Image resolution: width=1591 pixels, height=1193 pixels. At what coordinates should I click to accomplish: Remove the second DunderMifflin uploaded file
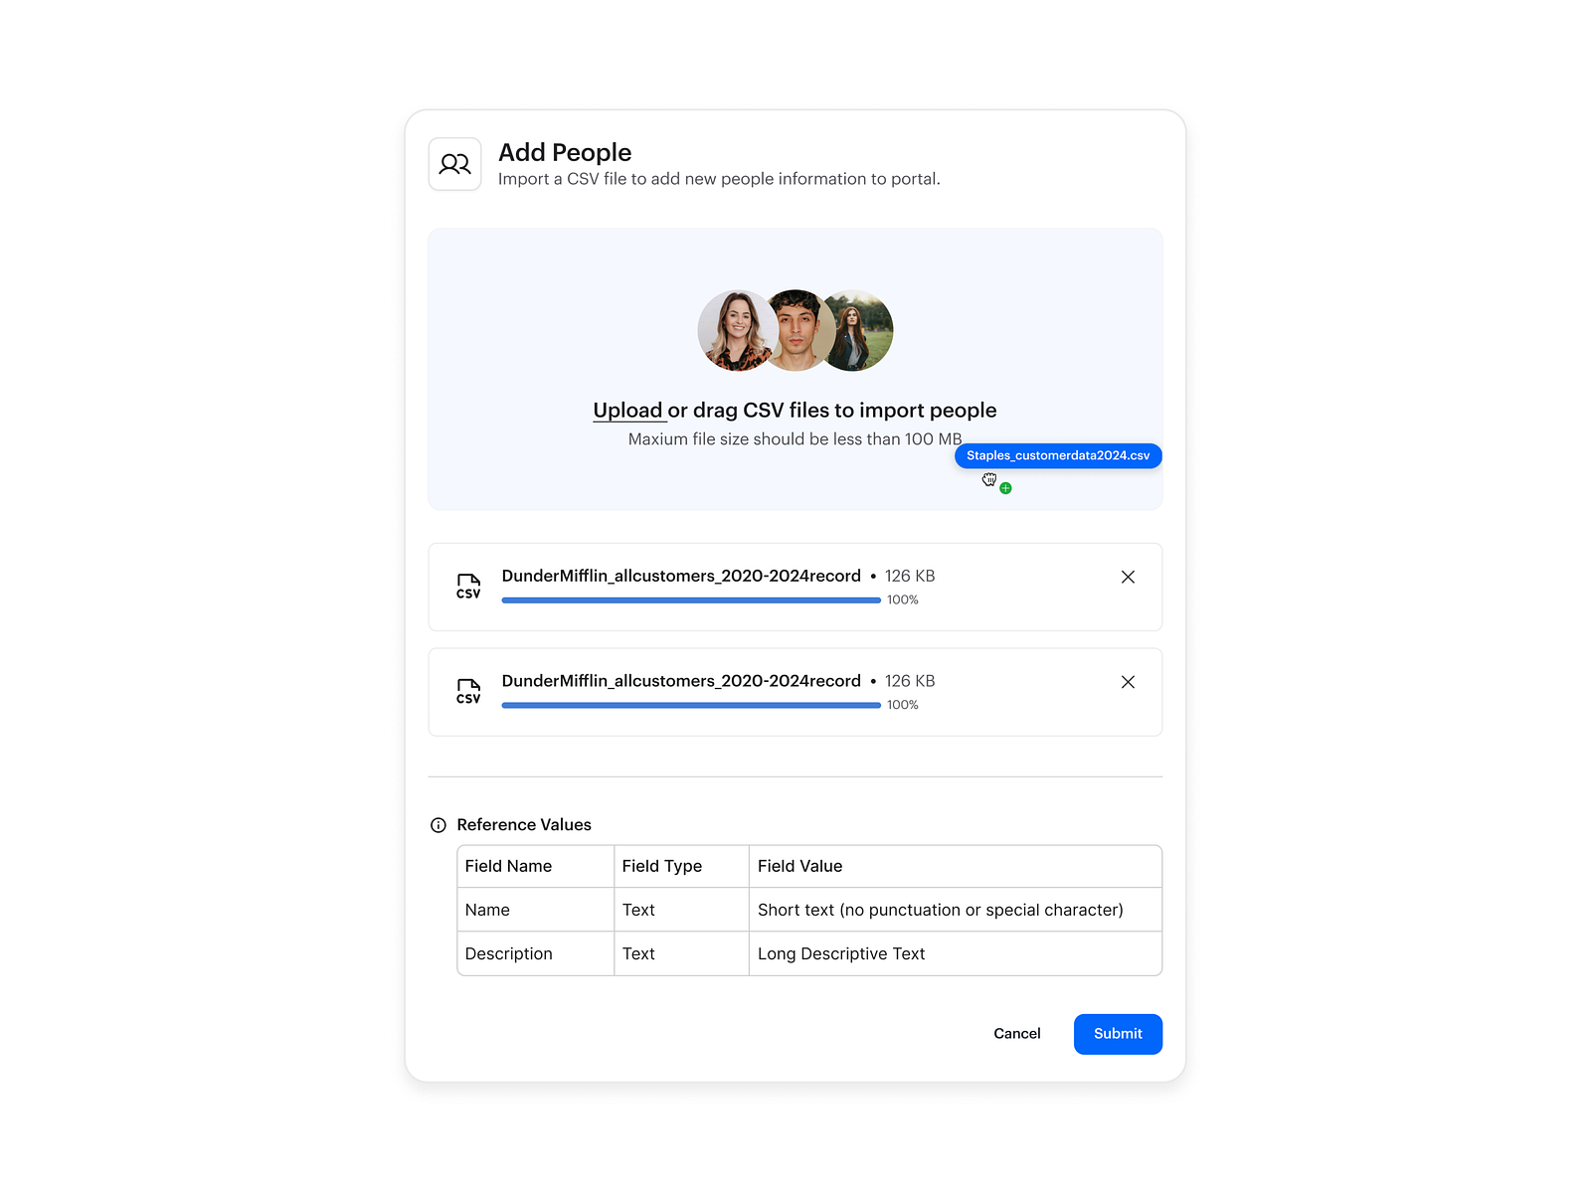tap(1128, 682)
